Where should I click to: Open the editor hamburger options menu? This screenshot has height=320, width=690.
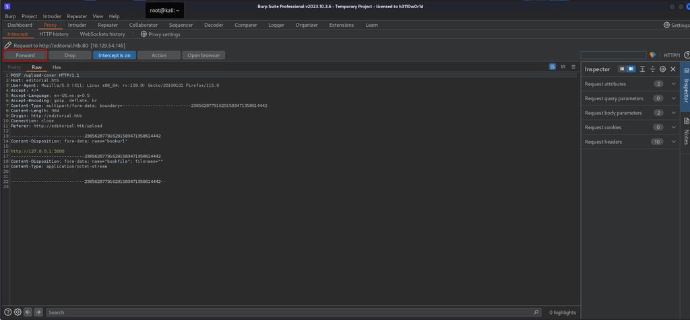[x=573, y=67]
